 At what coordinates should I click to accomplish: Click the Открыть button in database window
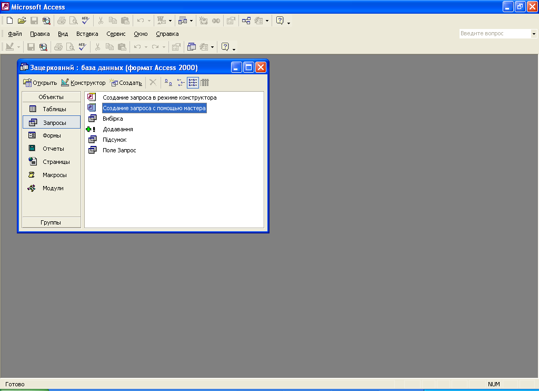pos(40,83)
